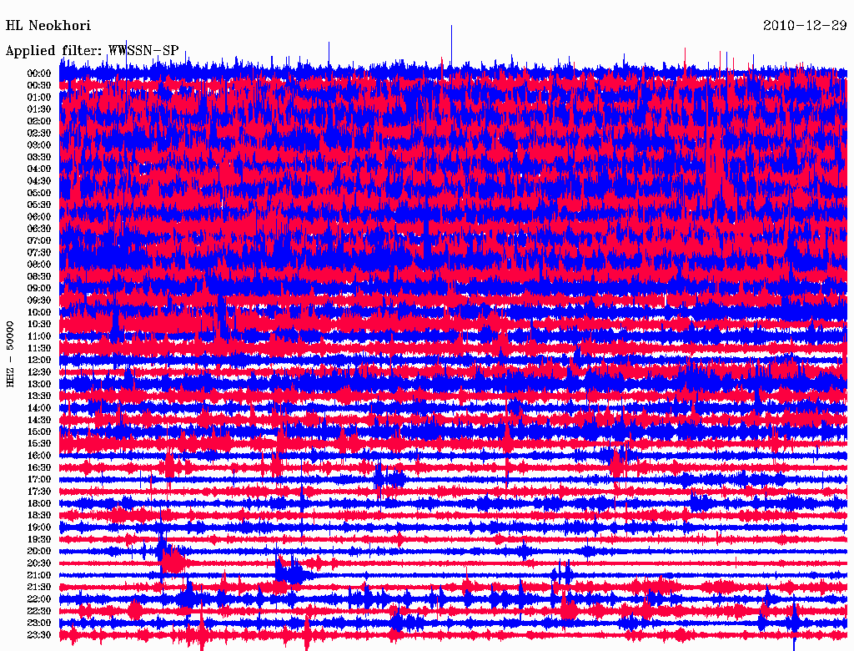This screenshot has width=854, height=651.
Task: Click the date 2010-12-29
Action: point(805,26)
